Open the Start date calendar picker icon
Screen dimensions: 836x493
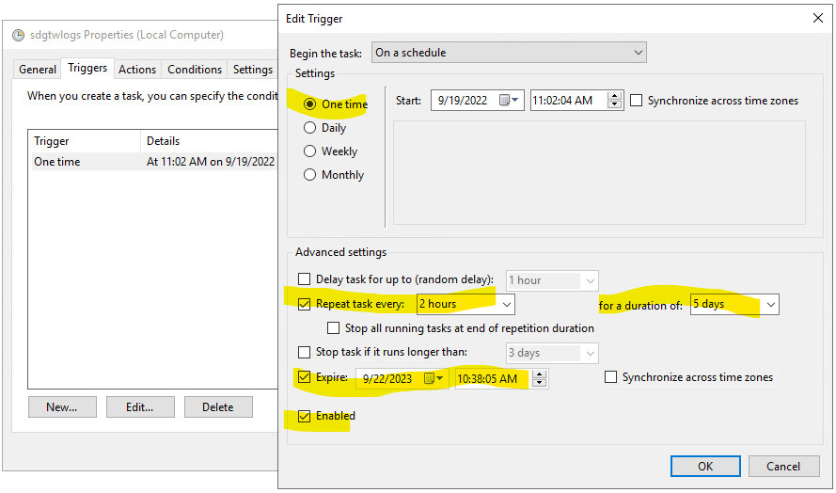[x=510, y=101]
